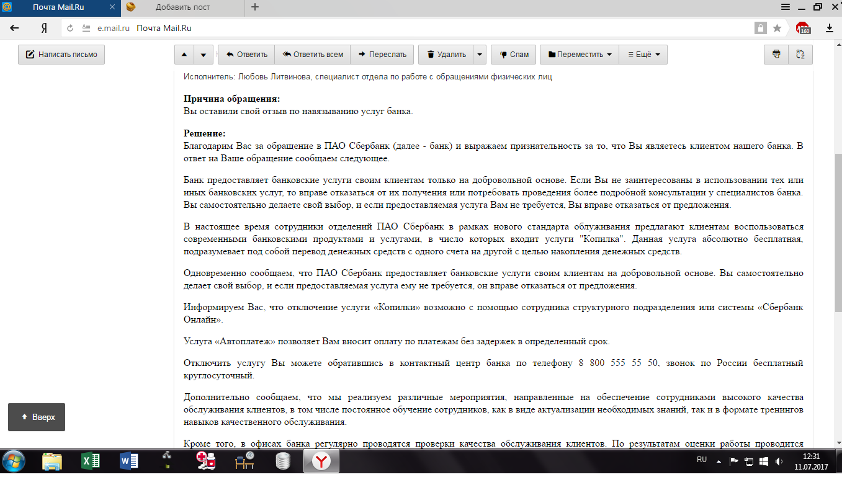Open the Delete dropdown arrow
Screen dimensions: 842x477
479,55
